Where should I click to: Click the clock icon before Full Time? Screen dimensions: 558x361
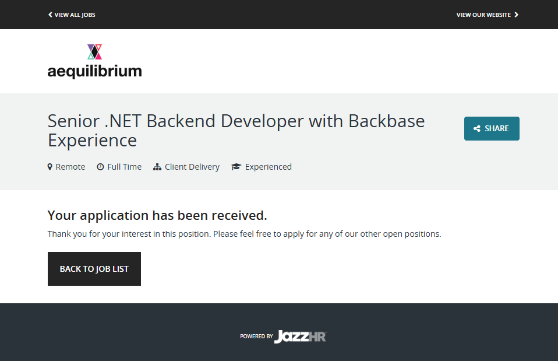tap(100, 167)
